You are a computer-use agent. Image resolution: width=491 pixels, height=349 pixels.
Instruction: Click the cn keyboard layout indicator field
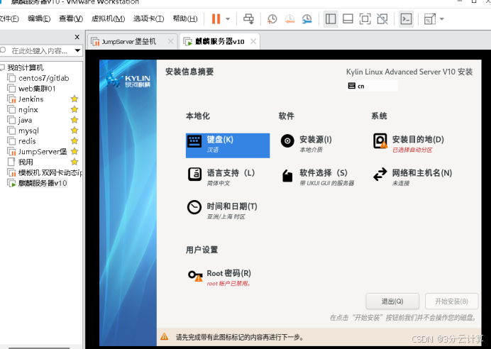[372, 86]
